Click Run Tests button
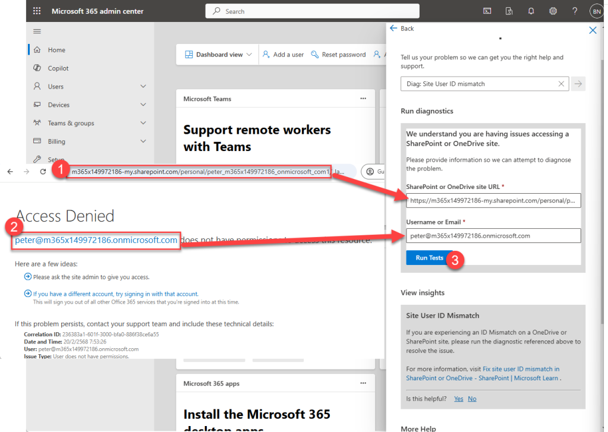Screen dimensions: 608x432 (429, 258)
